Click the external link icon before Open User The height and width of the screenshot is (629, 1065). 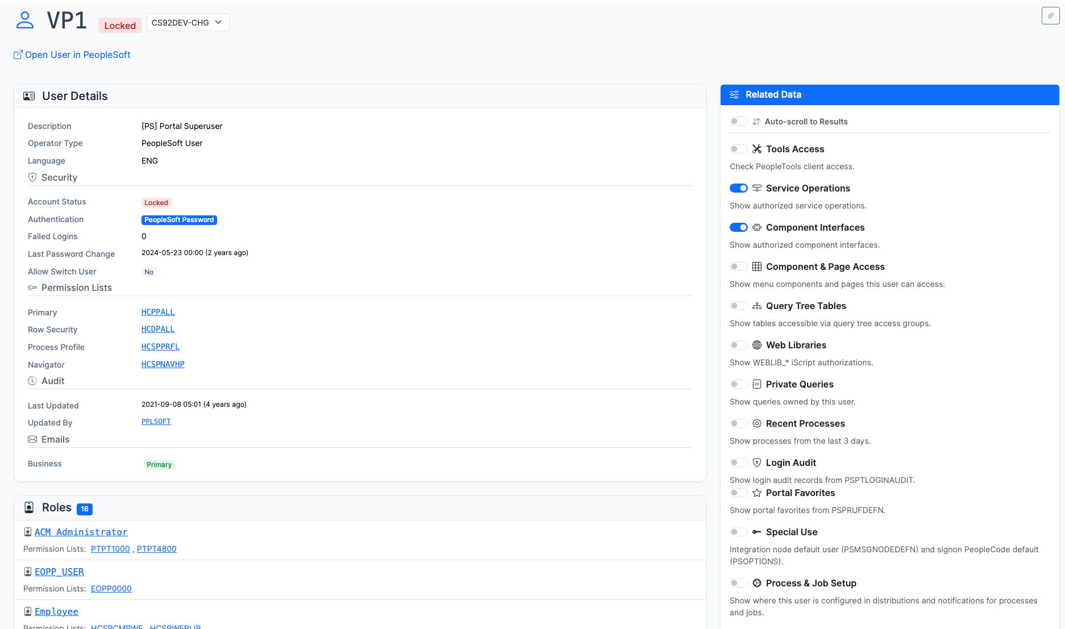[x=18, y=55]
